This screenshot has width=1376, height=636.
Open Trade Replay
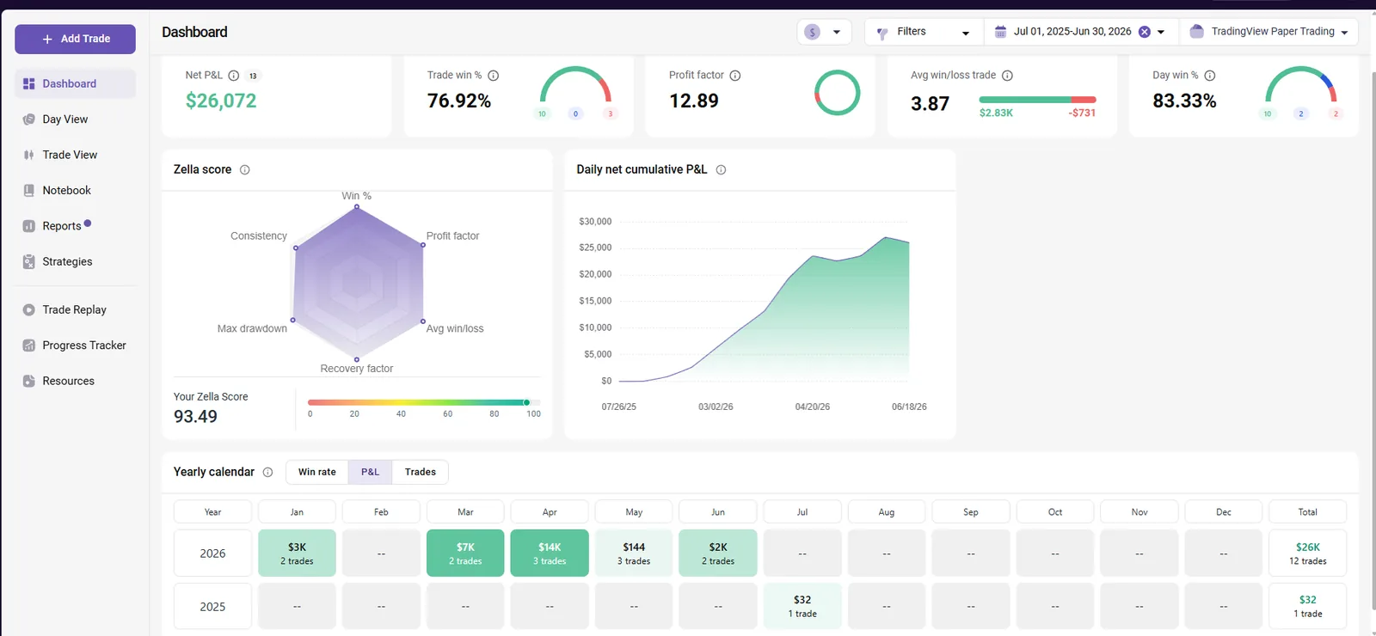[x=75, y=309]
